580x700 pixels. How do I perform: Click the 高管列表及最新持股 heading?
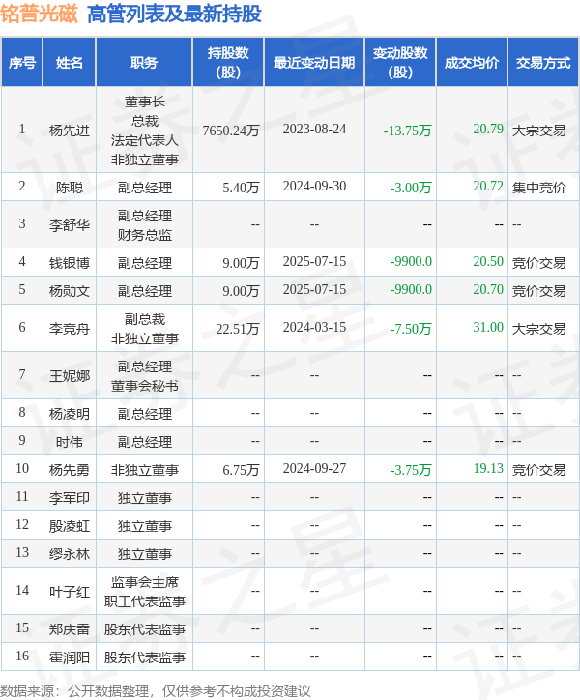point(174,15)
